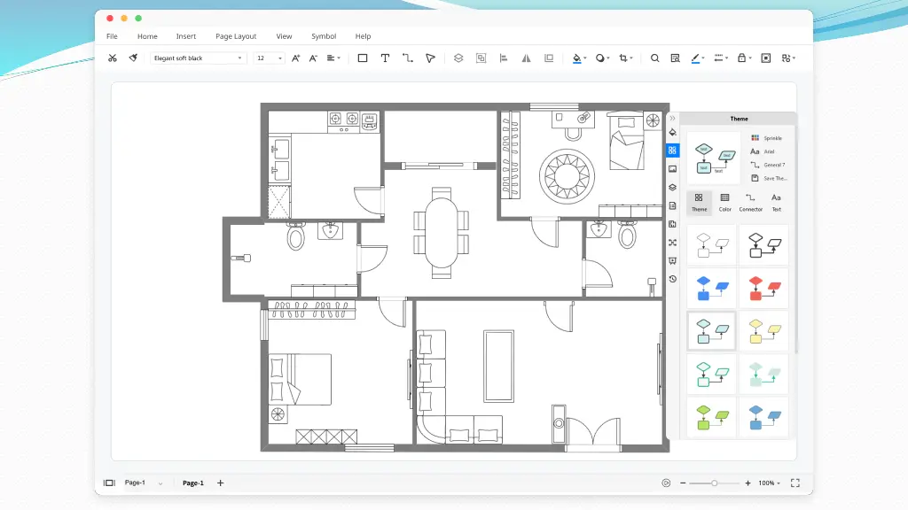Add a new page with plus button

[x=221, y=483]
